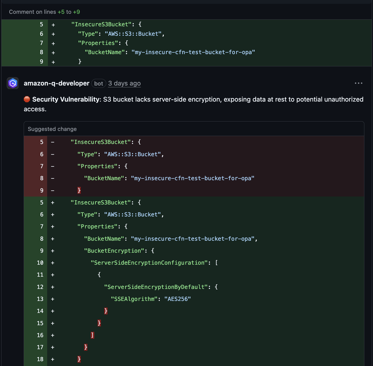
Task: Click 'Security Vulnerability' bold heading text
Action: pos(67,99)
